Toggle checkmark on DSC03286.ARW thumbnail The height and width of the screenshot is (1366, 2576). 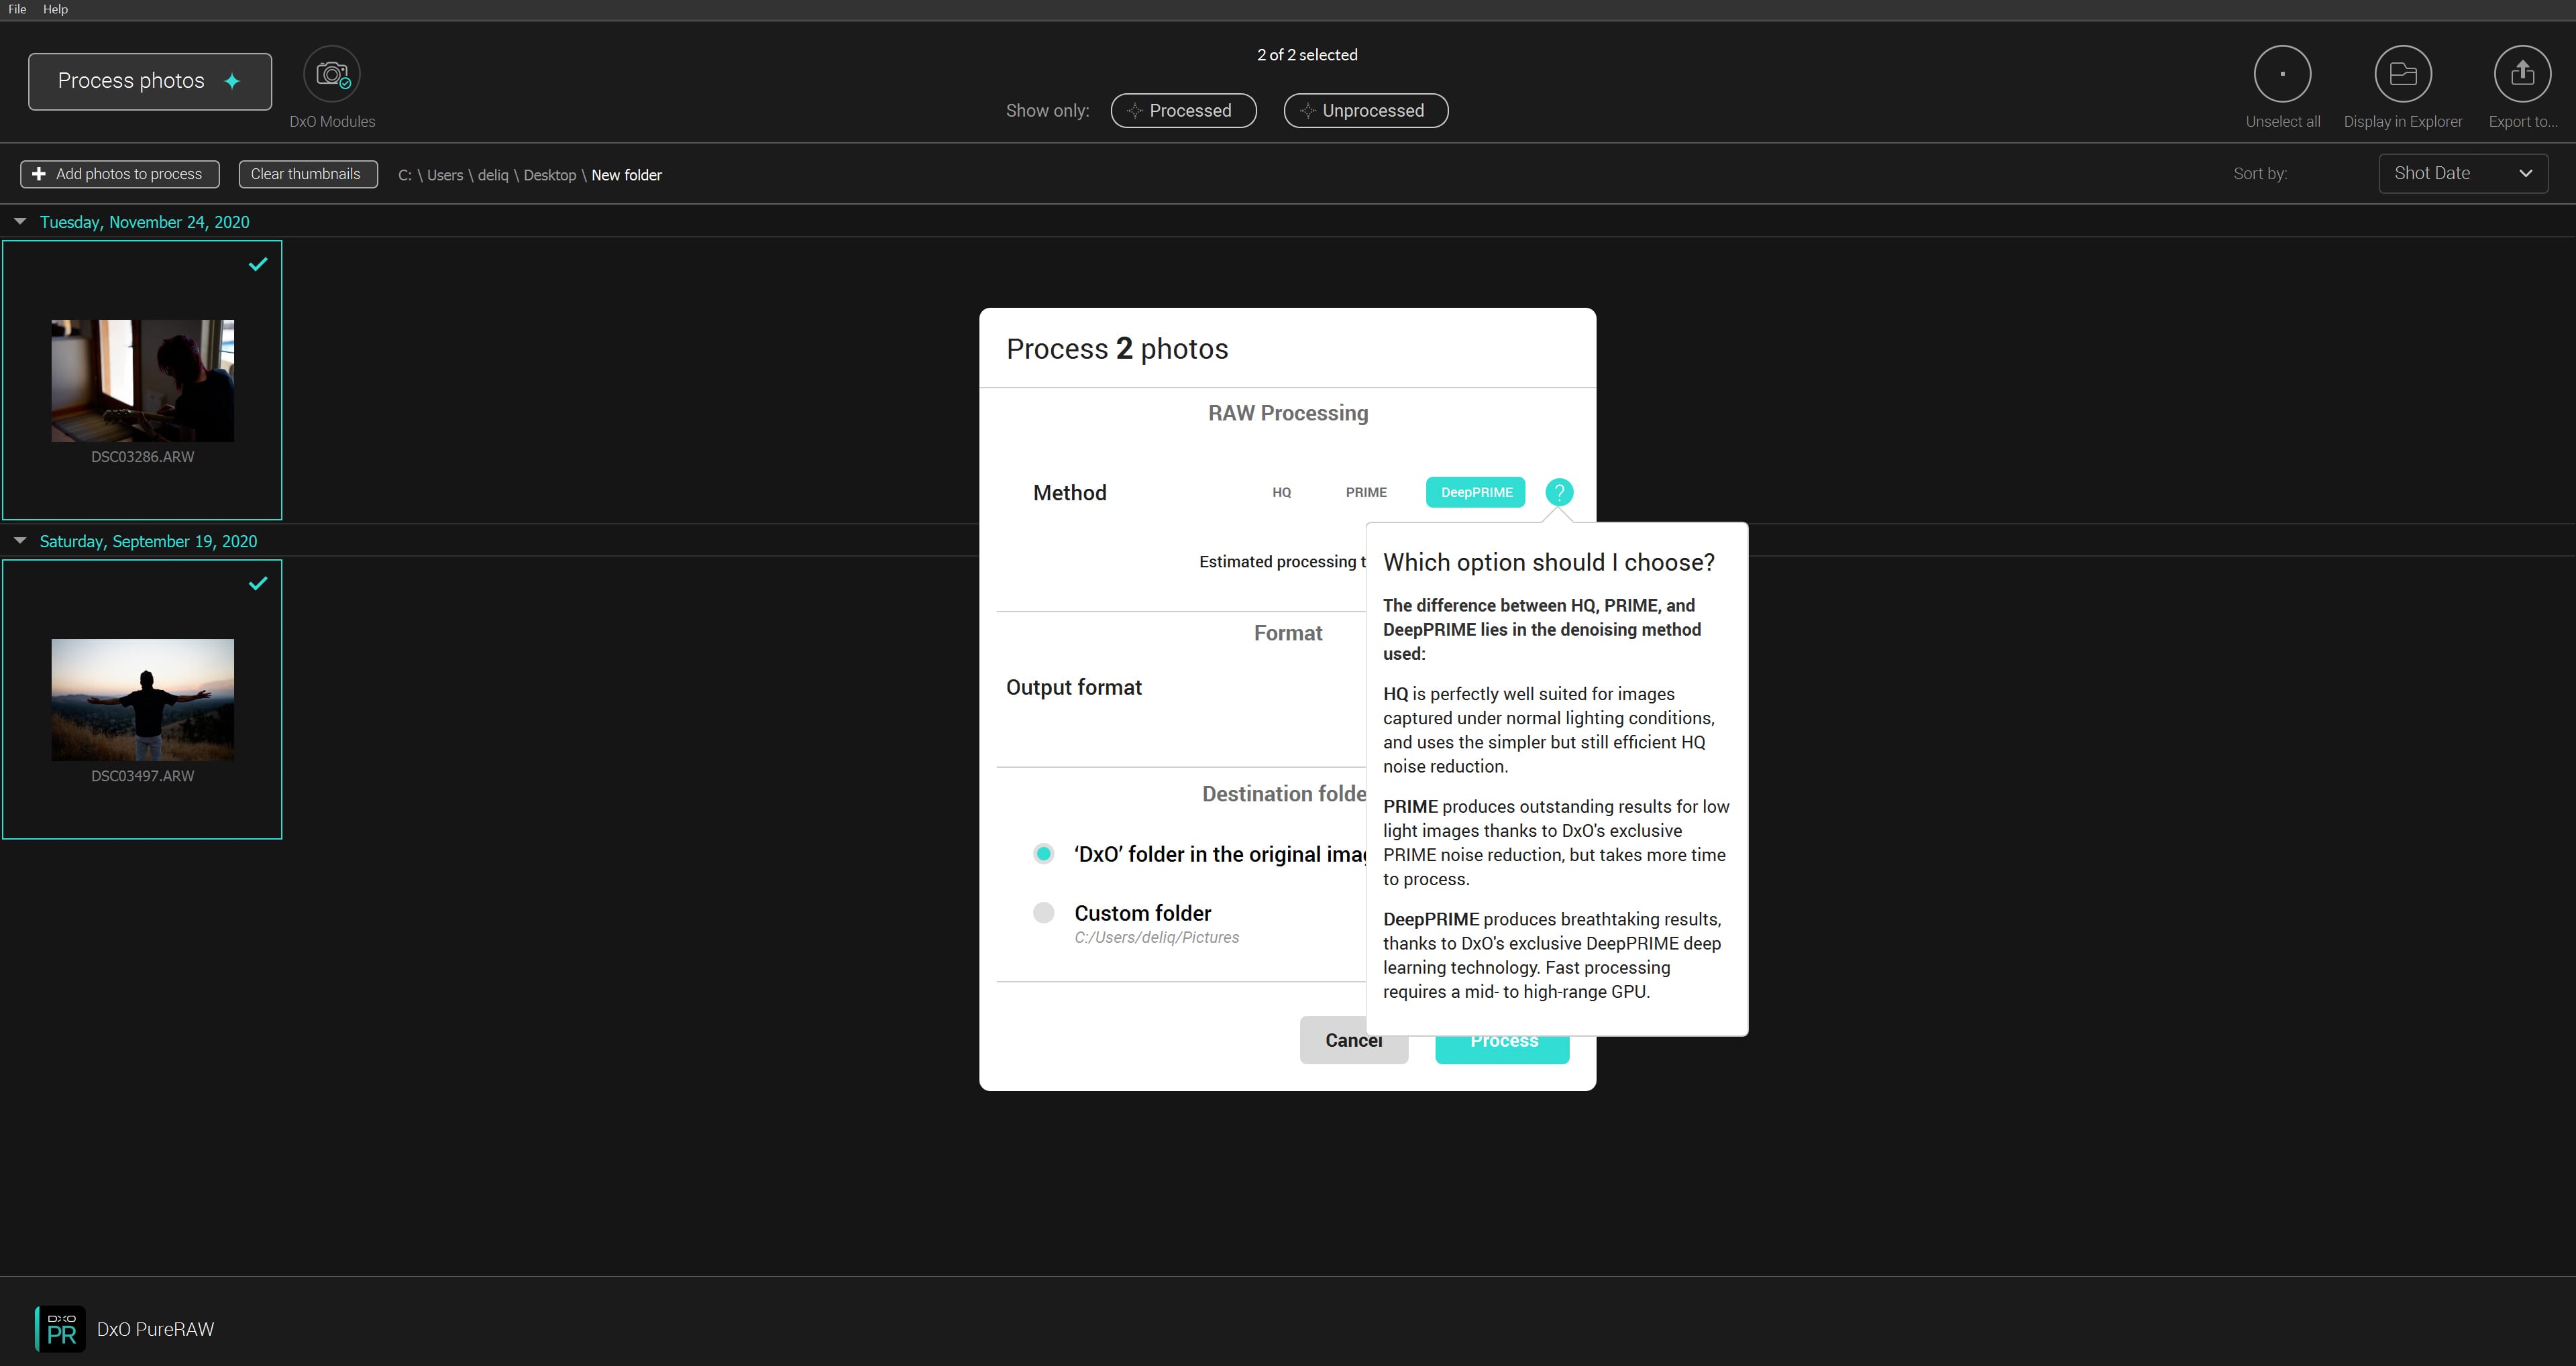point(258,264)
